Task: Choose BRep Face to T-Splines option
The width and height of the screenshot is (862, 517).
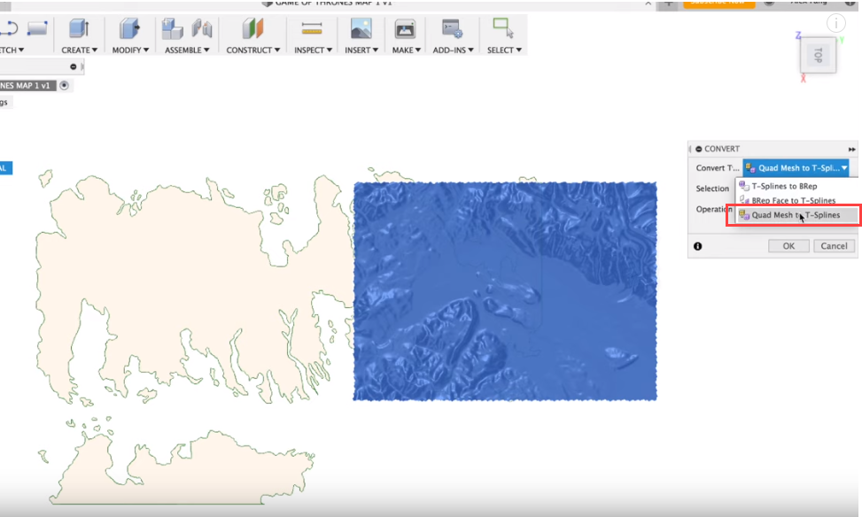Action: click(x=796, y=201)
